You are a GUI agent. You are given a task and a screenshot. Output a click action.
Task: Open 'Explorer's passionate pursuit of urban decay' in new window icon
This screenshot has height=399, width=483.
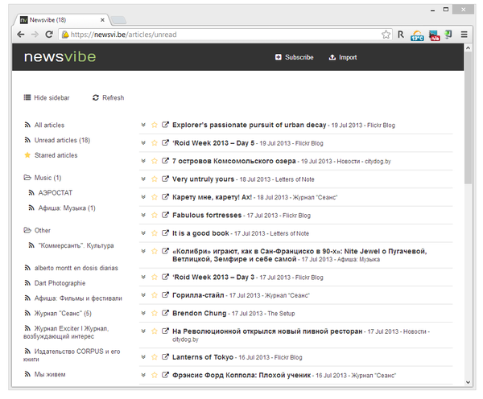pyautogui.click(x=165, y=125)
